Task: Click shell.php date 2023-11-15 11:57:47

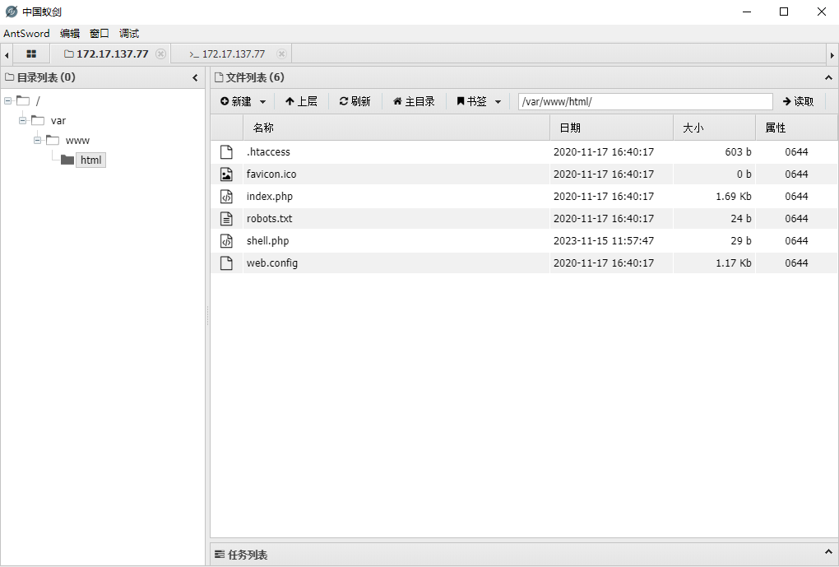Action: coord(604,241)
